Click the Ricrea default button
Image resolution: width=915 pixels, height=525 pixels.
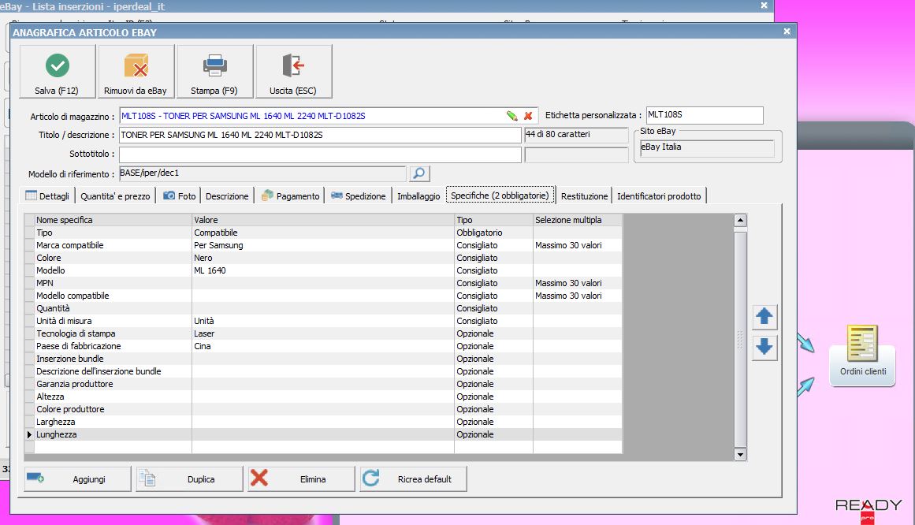point(412,478)
